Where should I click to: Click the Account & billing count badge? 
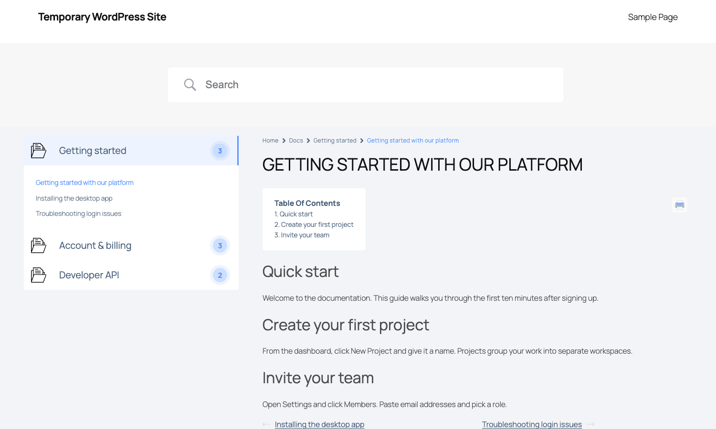(220, 246)
